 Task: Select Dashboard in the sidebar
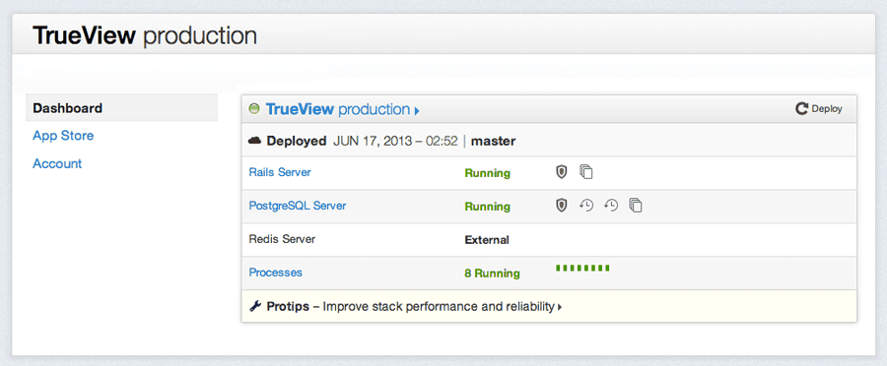coord(121,108)
